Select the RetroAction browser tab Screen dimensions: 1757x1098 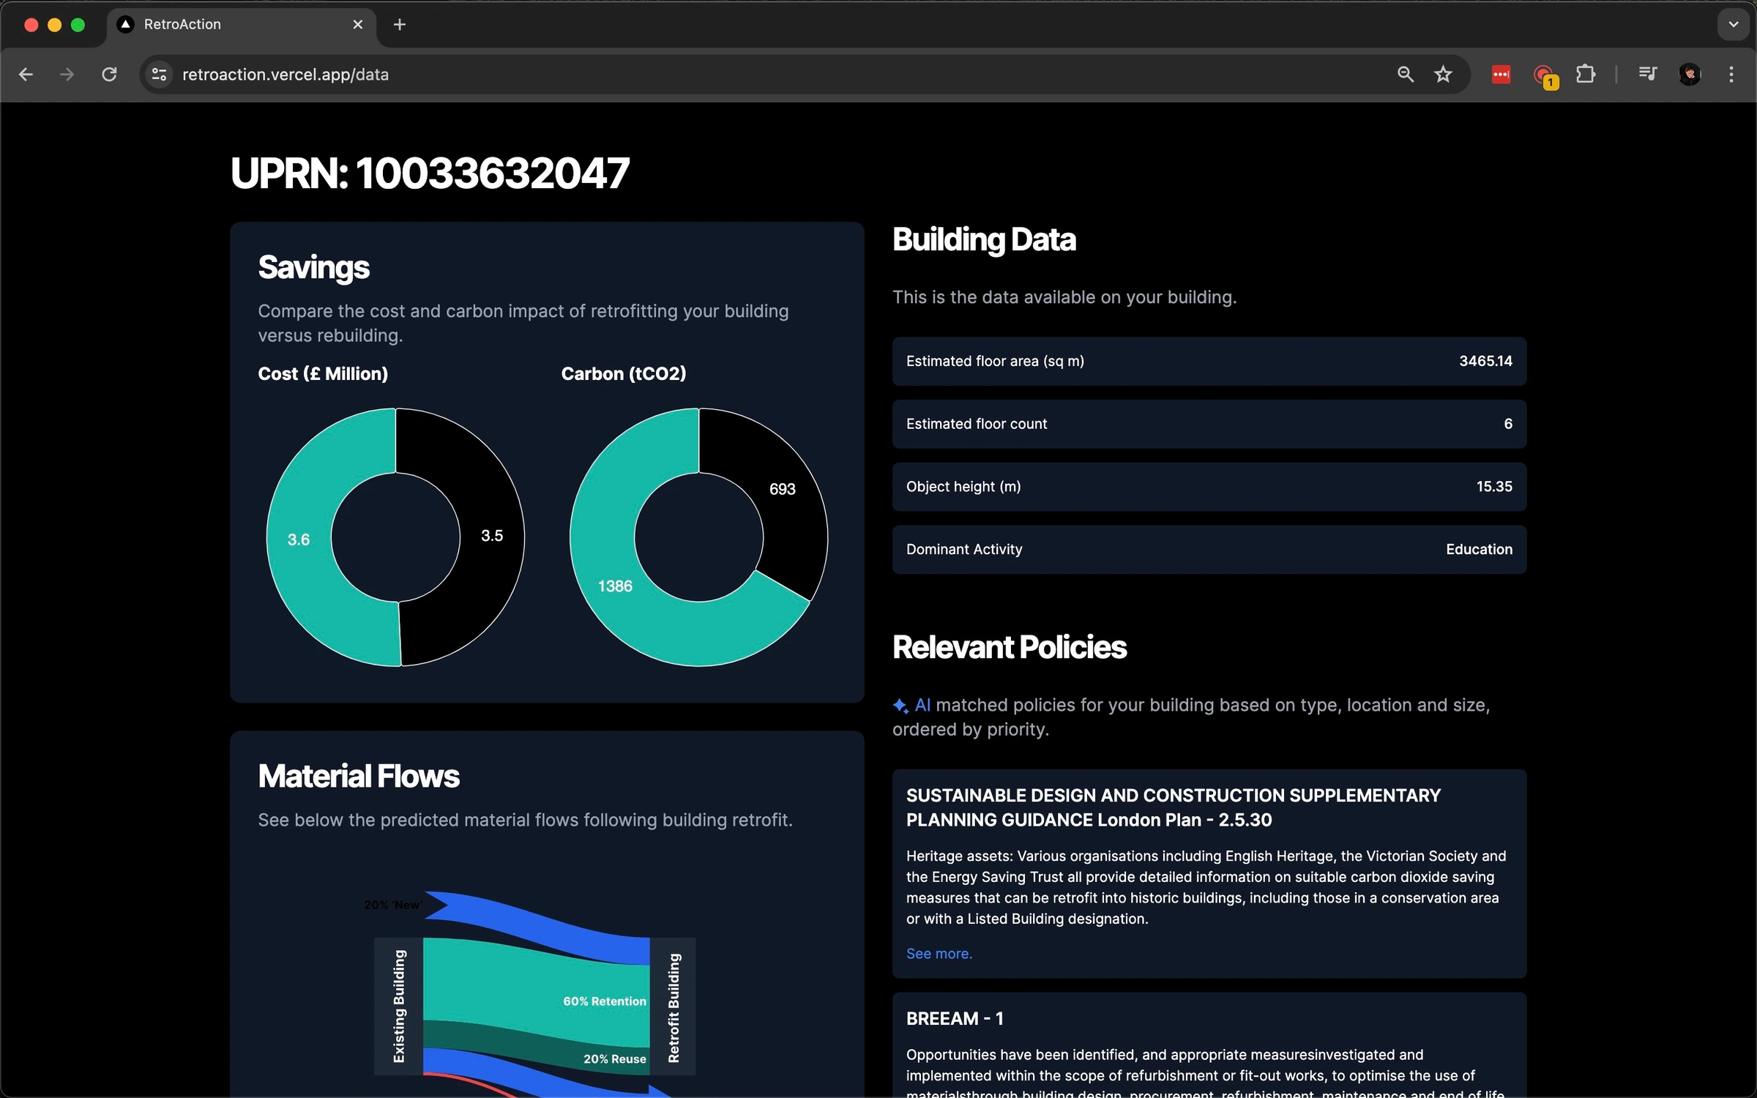(242, 25)
